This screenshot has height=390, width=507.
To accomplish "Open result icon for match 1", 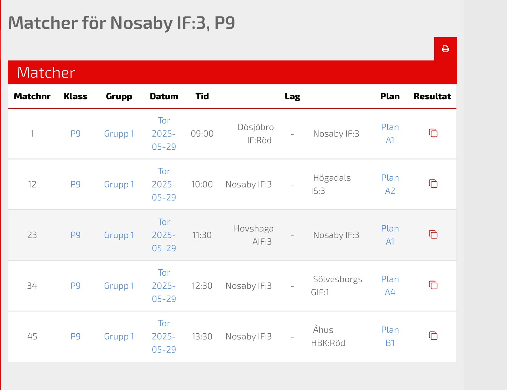I will (433, 133).
